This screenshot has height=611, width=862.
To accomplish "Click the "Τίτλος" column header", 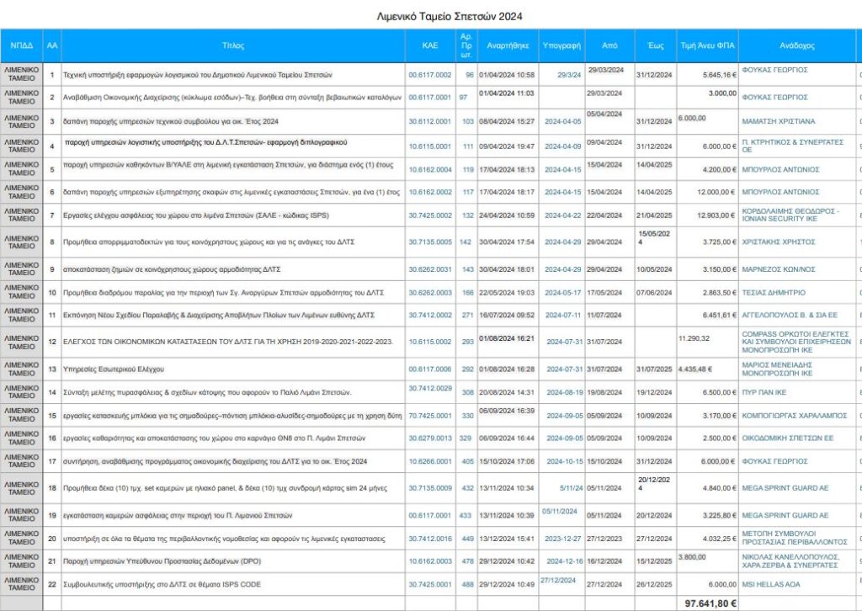I will 232,45.
